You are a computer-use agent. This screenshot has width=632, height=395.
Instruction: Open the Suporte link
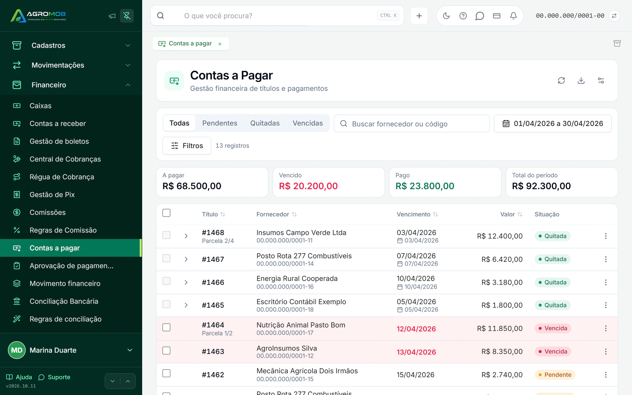pos(54,377)
